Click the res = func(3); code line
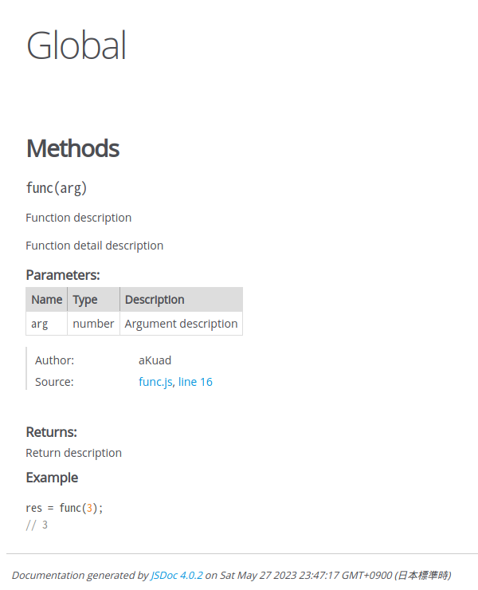This screenshot has height=590, width=478. coord(65,508)
